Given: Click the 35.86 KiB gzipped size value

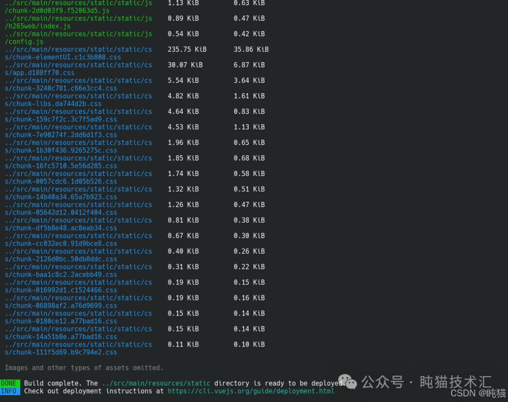Looking at the screenshot, I should [x=251, y=49].
